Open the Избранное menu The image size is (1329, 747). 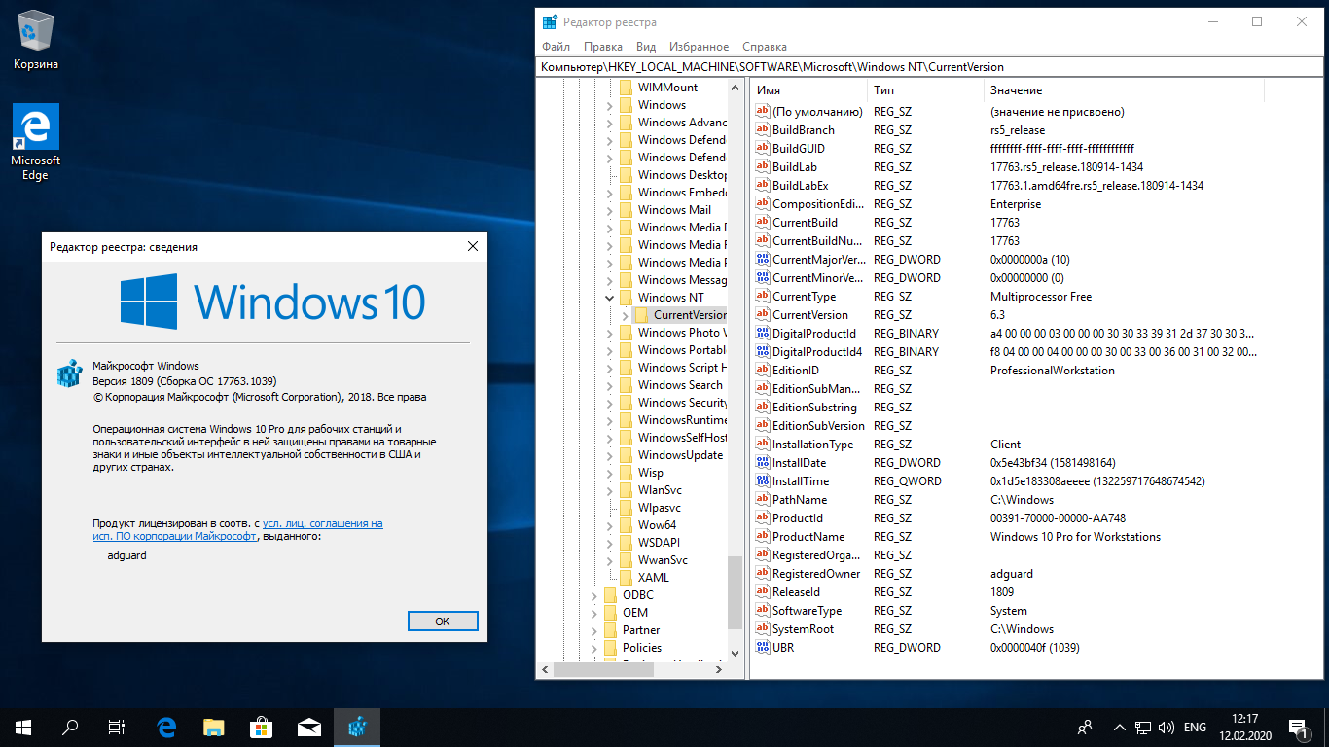[x=699, y=47]
